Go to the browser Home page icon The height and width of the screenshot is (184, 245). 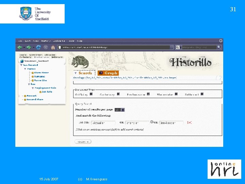[x=53, y=47]
